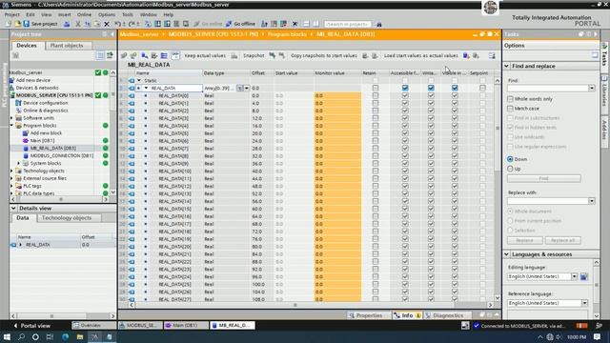Click the Go offline toolbar button
Image resolution: width=610 pixels, height=343 pixels.
(x=240, y=24)
